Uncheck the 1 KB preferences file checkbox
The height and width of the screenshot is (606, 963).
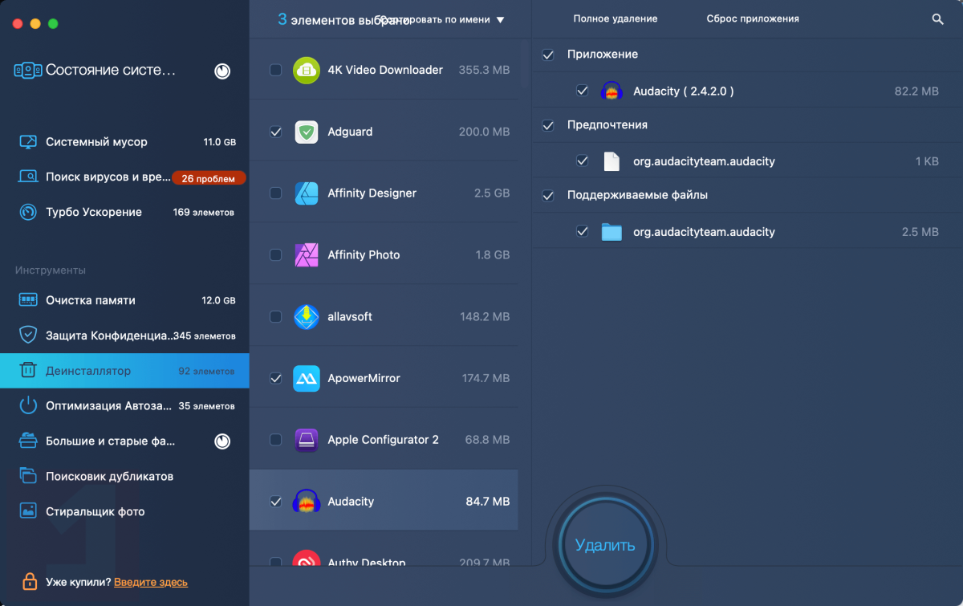tap(583, 161)
